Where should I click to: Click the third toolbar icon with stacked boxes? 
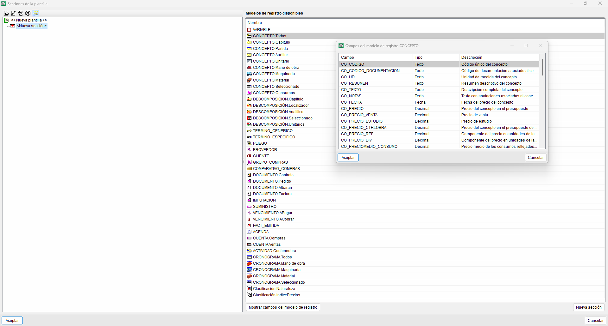tap(21, 13)
